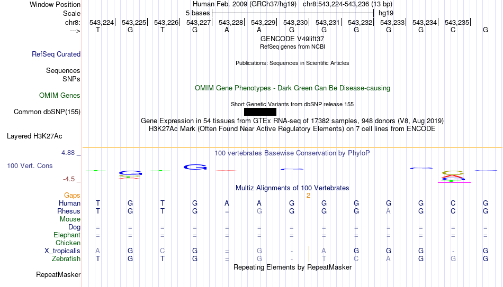This screenshot has width=503, height=287.
Task: Select the Dog species row label
Action: pos(75,227)
